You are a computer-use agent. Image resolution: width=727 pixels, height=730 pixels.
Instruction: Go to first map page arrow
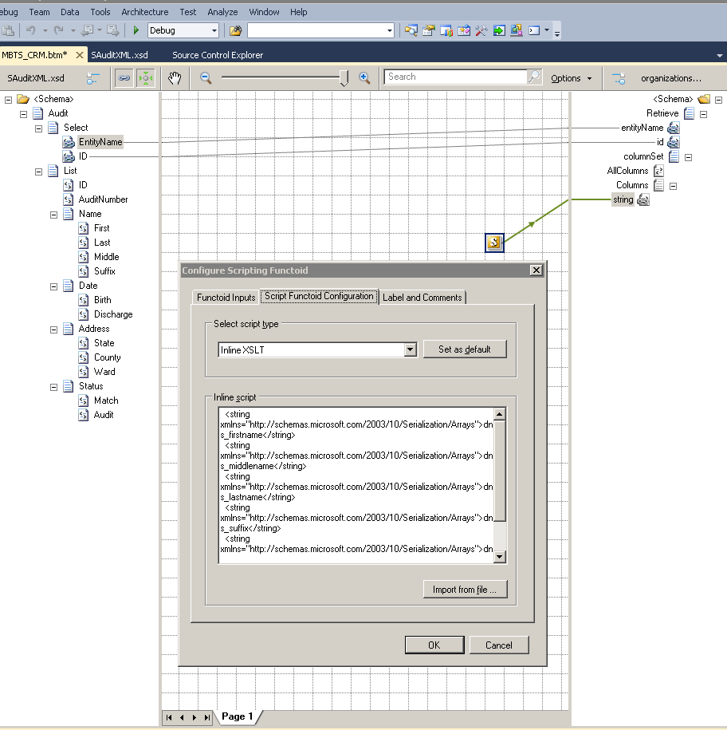coord(169,717)
